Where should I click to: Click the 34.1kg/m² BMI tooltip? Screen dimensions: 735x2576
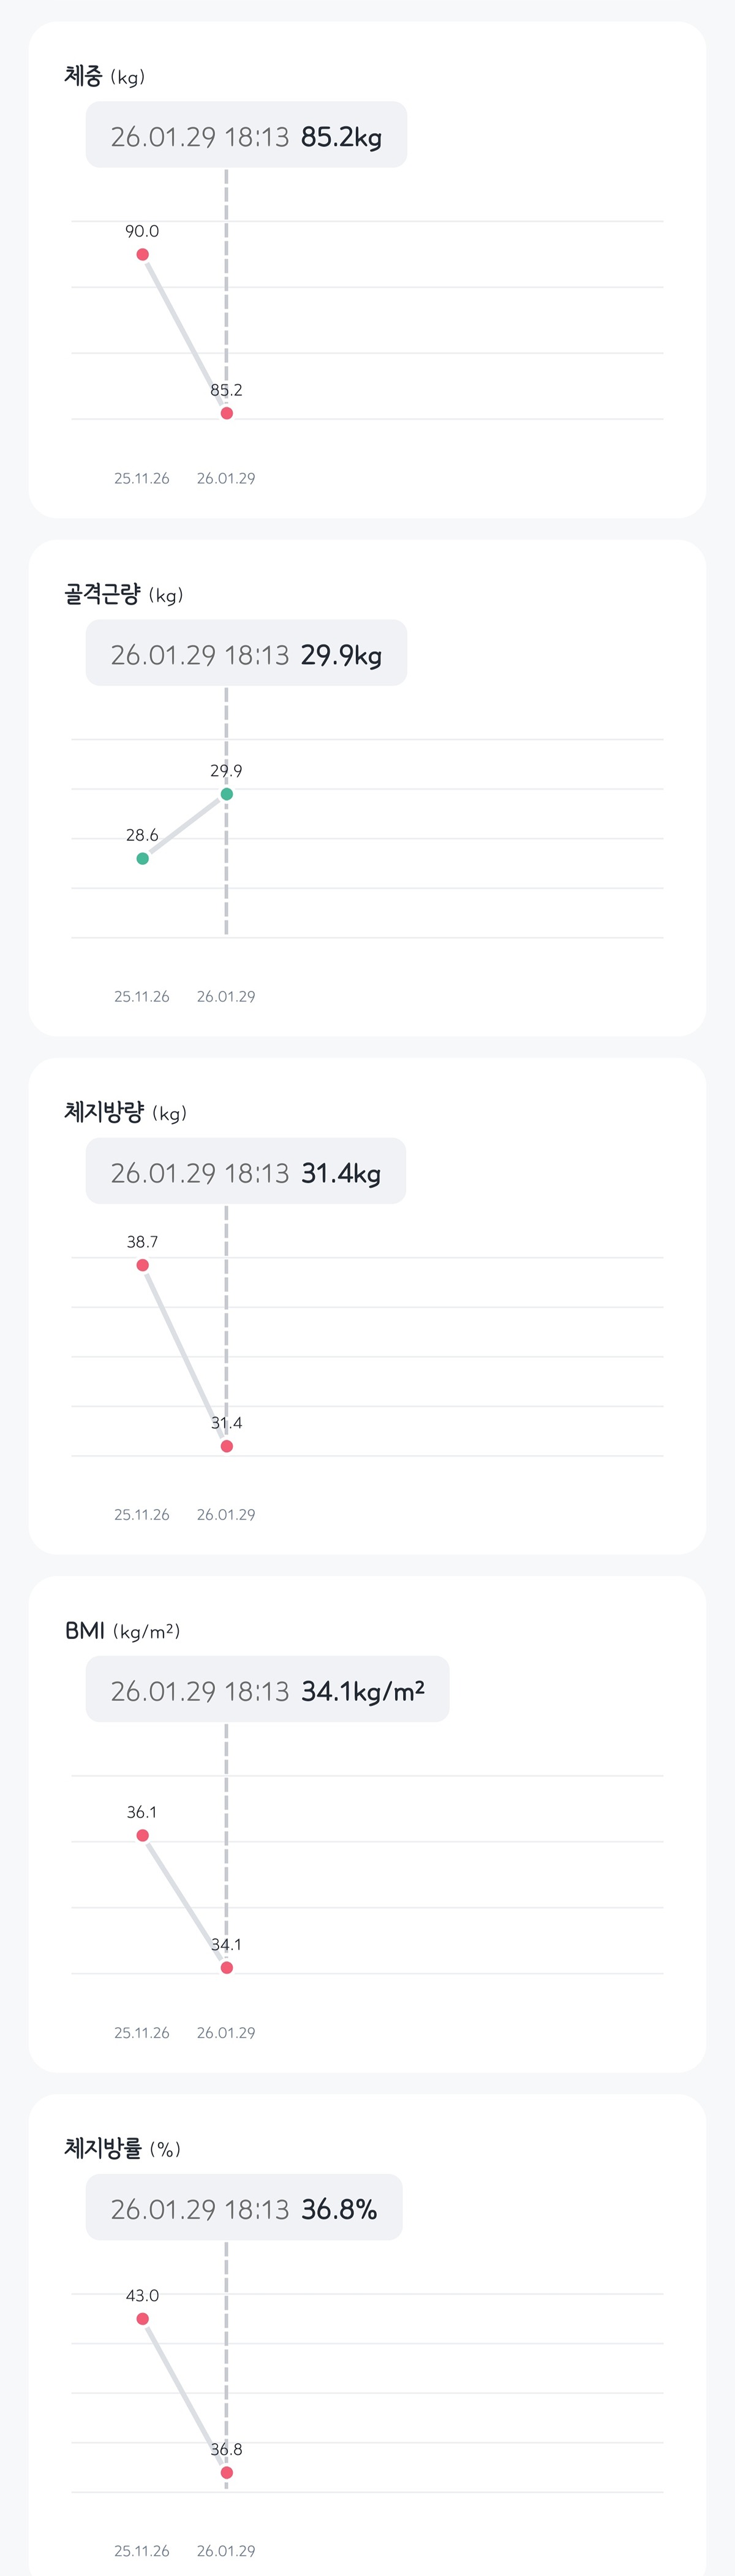(268, 1689)
